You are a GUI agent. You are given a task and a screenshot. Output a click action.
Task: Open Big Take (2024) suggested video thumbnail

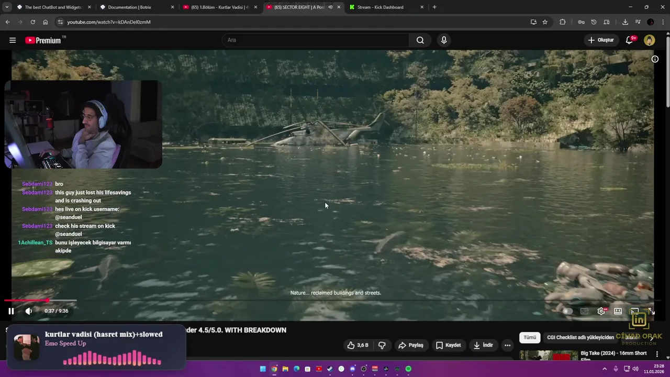point(548,356)
